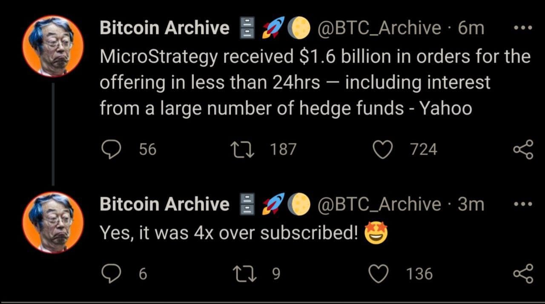The width and height of the screenshot is (545, 304).
Task: Open the 6m timestamp of first tweet
Action: pos(471,28)
